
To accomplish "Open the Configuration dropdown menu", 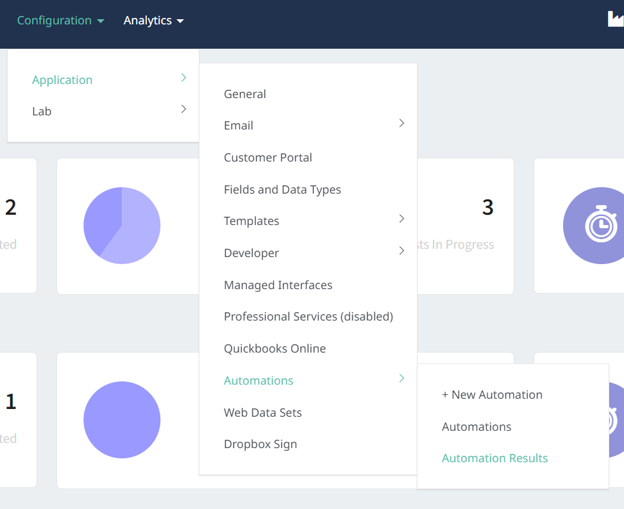I will tap(60, 21).
